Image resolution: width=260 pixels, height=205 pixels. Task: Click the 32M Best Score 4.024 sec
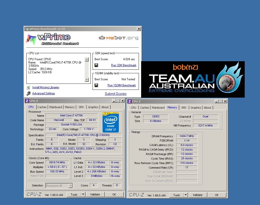(x=129, y=59)
